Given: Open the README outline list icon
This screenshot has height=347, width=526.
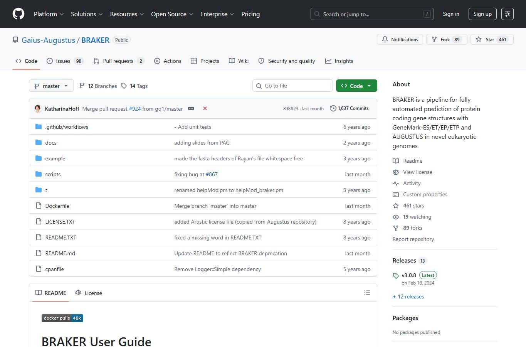Looking at the screenshot, I should click(x=367, y=293).
